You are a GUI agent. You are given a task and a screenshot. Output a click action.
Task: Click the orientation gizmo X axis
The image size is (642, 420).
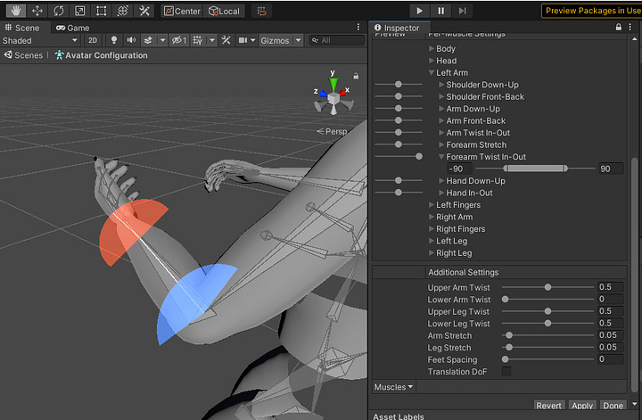point(345,92)
